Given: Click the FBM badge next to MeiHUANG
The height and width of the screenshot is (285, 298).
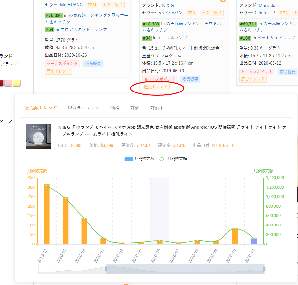Looking at the screenshot, I should pyautogui.click(x=91, y=5).
